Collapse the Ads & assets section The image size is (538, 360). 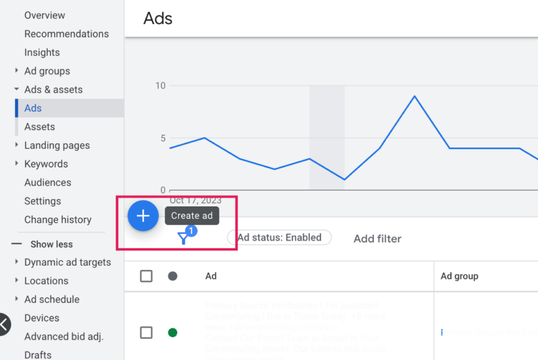click(x=17, y=89)
